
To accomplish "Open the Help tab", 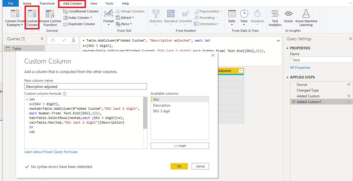I will pos(126,3).
